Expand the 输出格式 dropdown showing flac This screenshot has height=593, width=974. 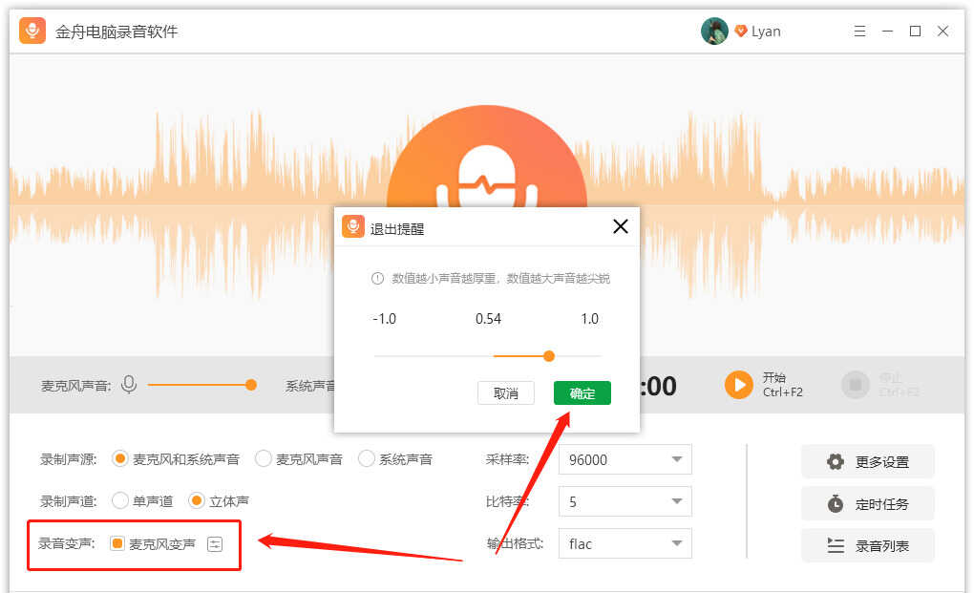point(625,544)
